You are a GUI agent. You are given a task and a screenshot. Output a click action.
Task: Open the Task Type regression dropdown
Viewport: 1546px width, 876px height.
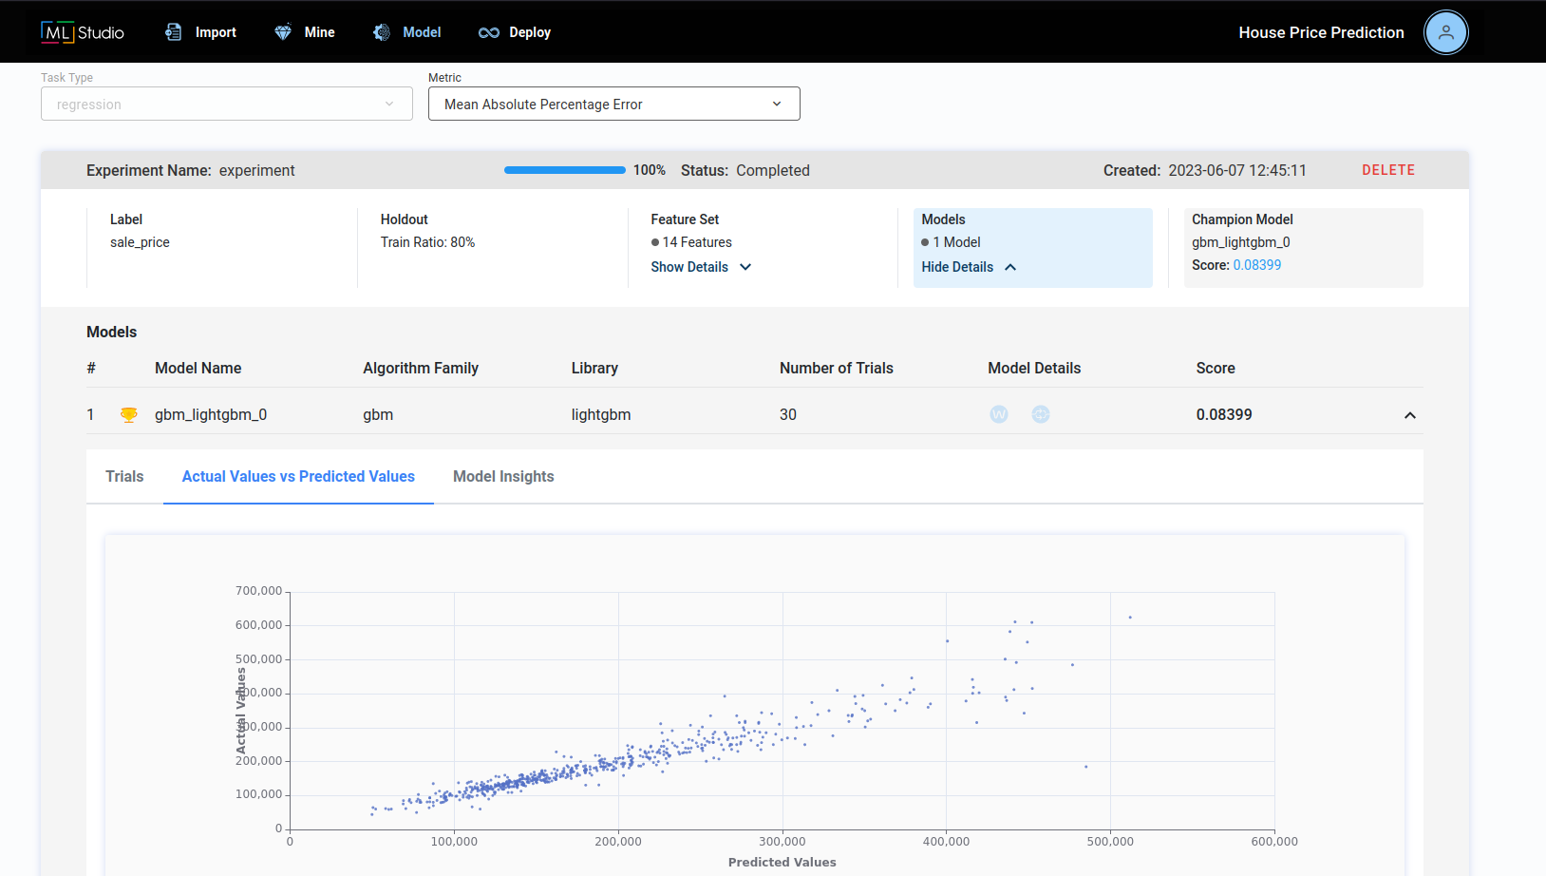coord(226,104)
